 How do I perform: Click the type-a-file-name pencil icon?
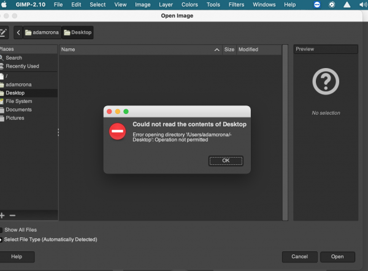pyautogui.click(x=3, y=32)
